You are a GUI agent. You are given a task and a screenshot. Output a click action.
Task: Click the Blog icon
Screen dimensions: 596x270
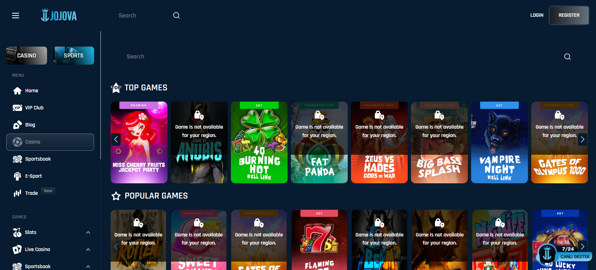(17, 125)
